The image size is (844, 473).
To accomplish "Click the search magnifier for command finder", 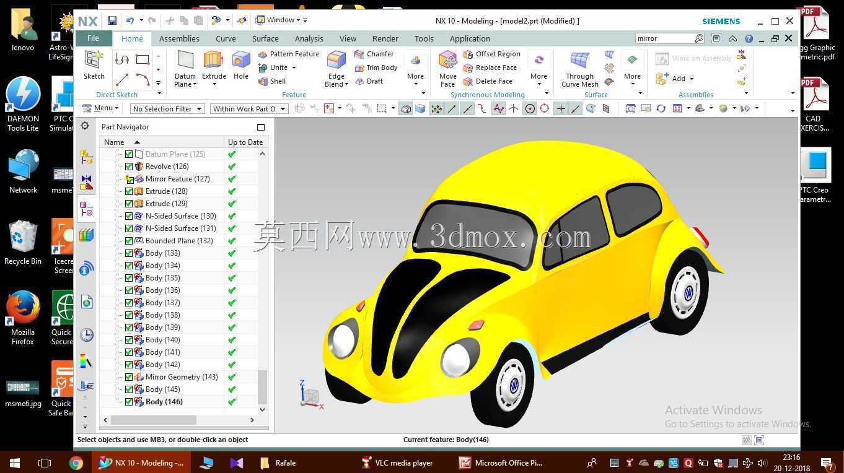I will point(699,38).
